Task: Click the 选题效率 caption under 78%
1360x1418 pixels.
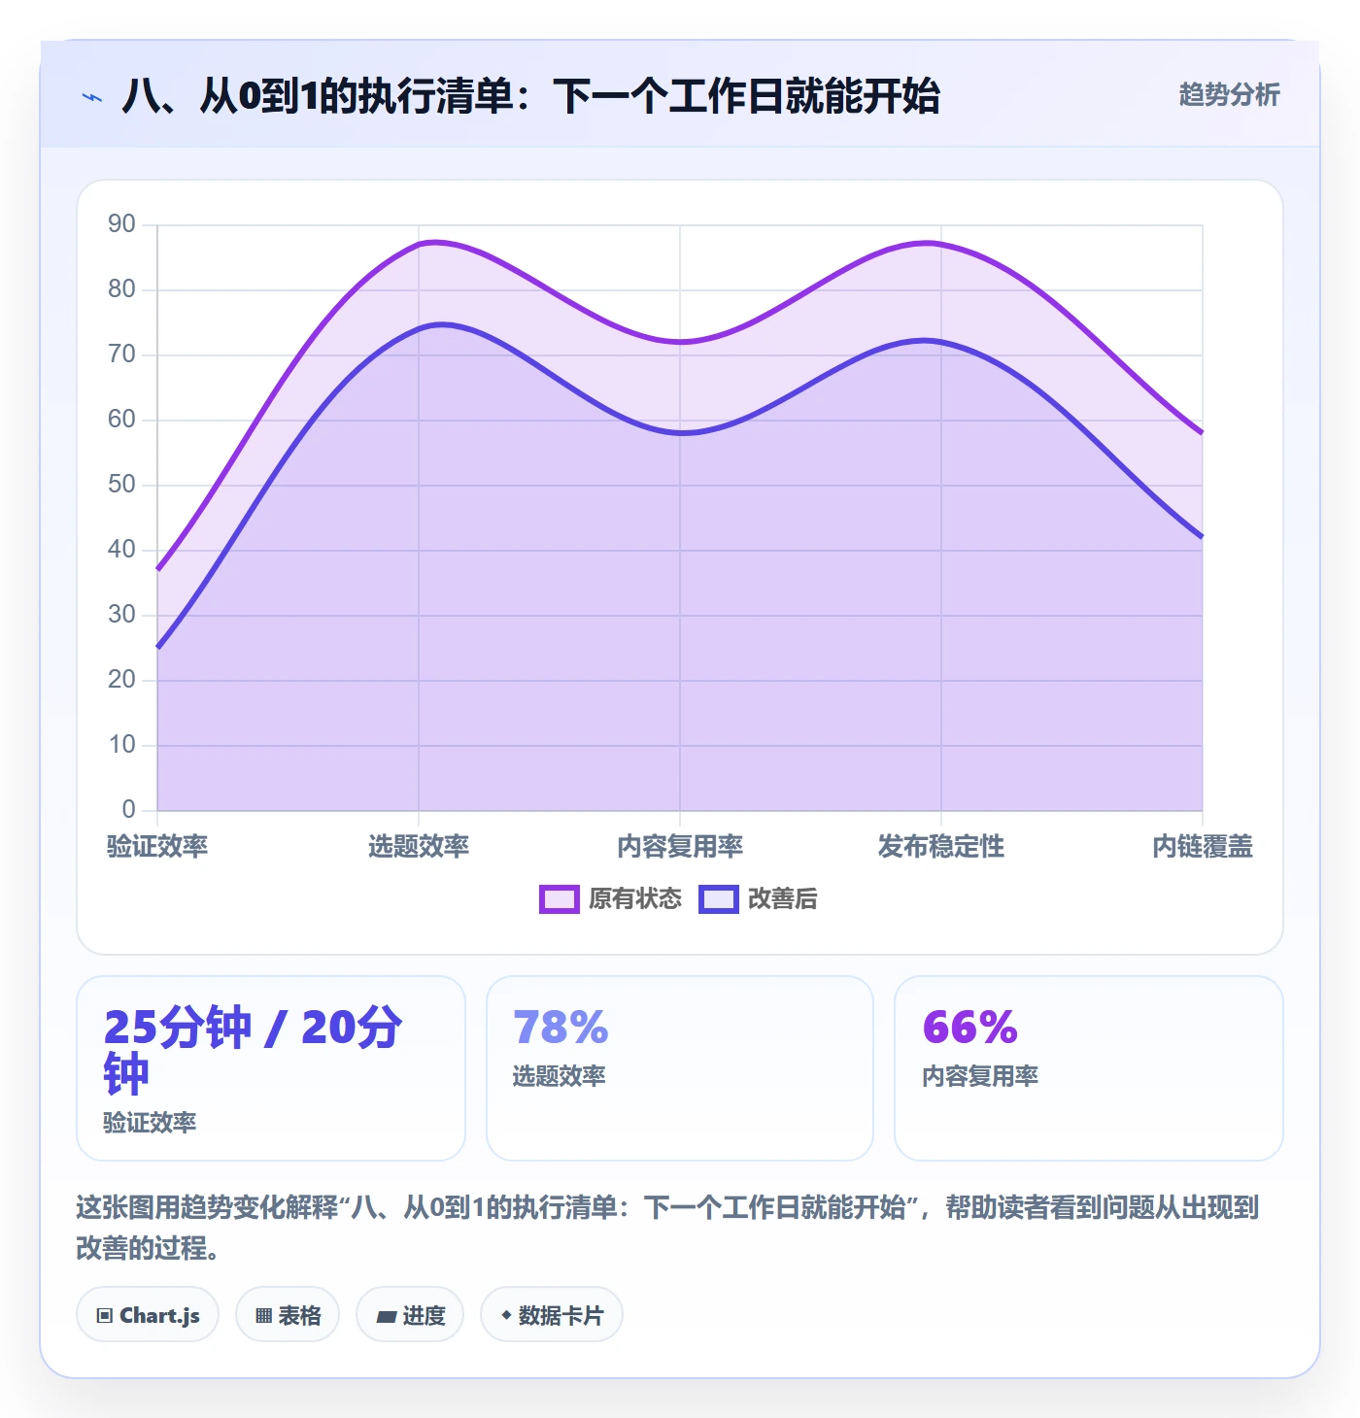Action: (x=560, y=1076)
